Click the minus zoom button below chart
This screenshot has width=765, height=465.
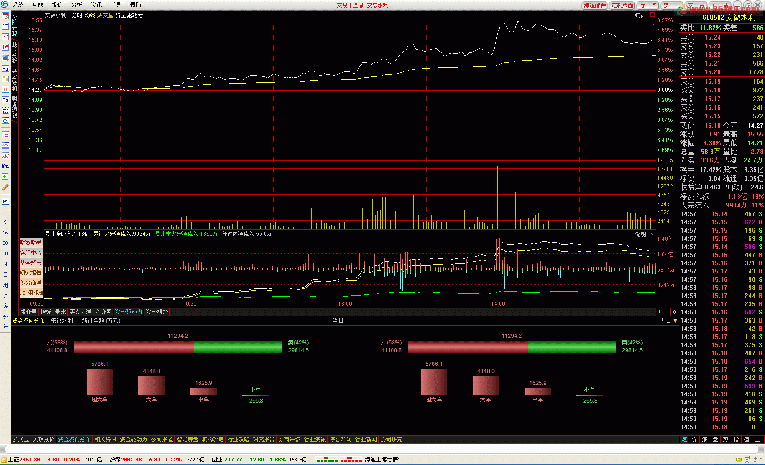[x=667, y=312]
